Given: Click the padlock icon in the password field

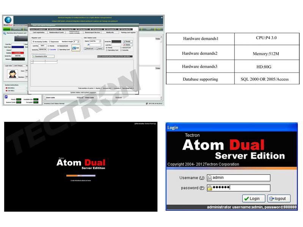Looking at the screenshot, I should pos(210,188).
